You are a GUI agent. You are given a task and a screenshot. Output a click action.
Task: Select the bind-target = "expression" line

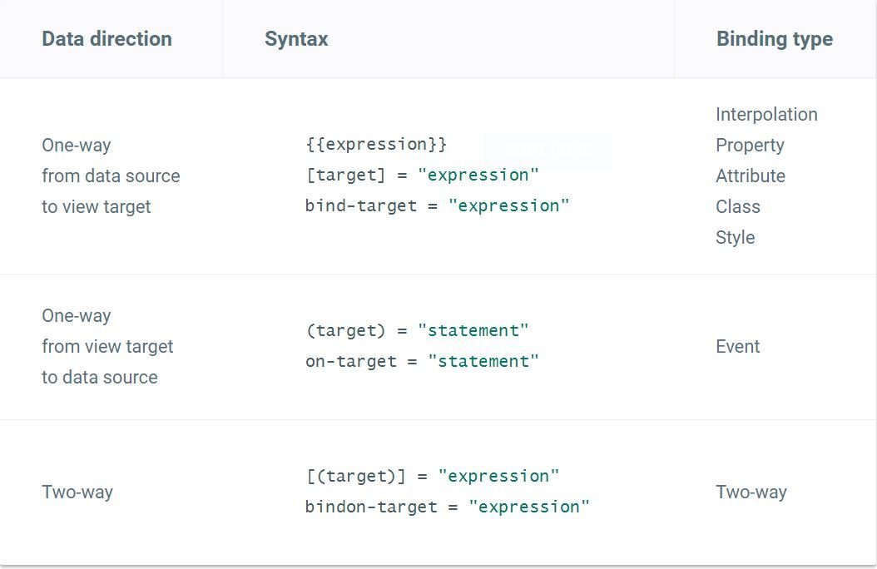tap(437, 206)
